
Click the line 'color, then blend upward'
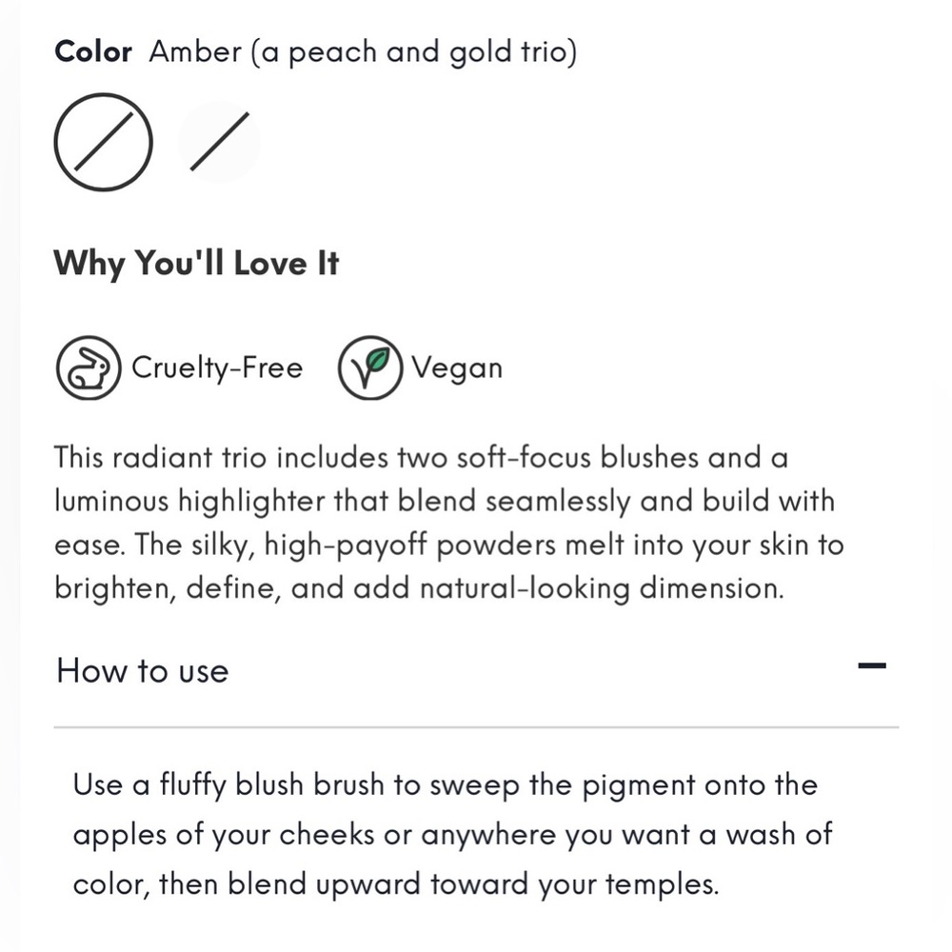pos(396,884)
